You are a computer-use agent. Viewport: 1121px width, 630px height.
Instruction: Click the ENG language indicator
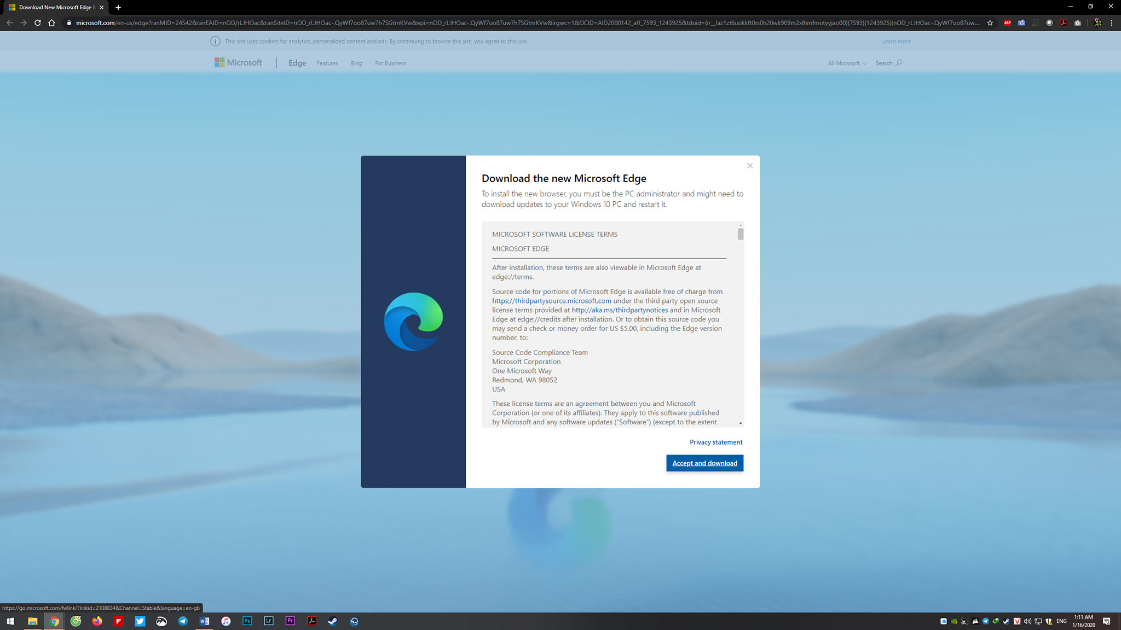coord(1061,621)
